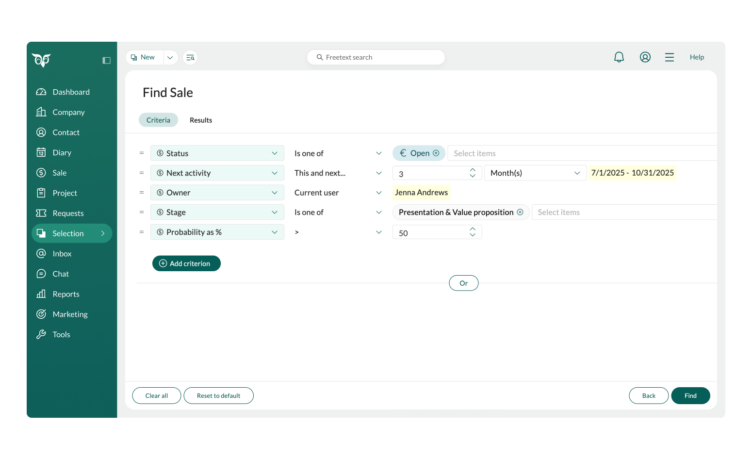Image resolution: width=752 pixels, height=459 pixels.
Task: Click the Freetext search field
Action: [x=376, y=57]
